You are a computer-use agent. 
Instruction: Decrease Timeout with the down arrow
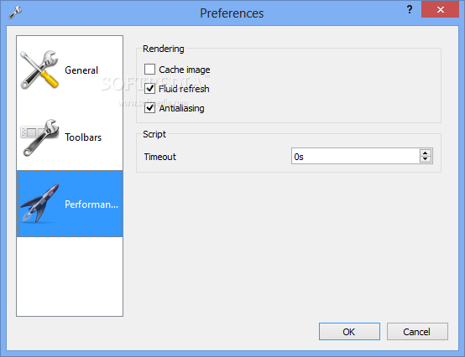tap(426, 159)
